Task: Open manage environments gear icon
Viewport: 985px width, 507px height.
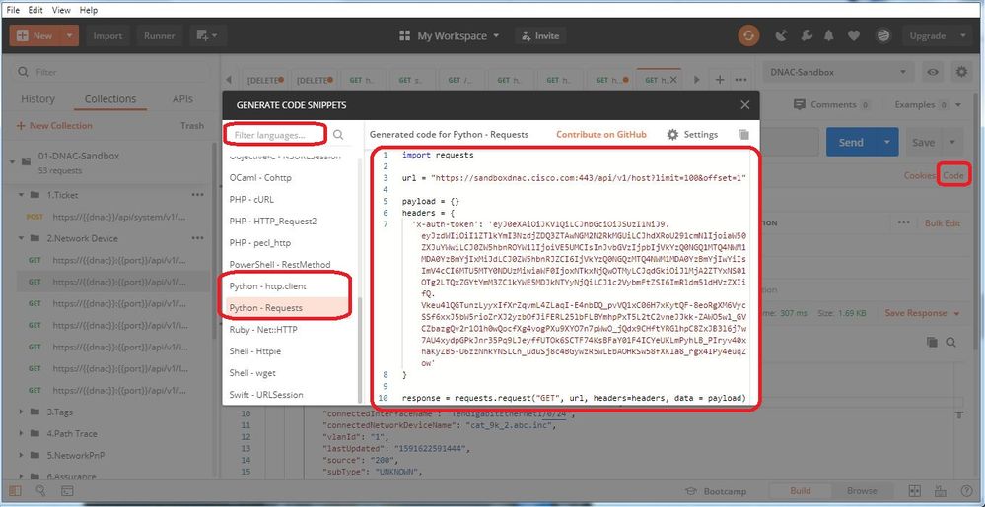Action: 961,72
